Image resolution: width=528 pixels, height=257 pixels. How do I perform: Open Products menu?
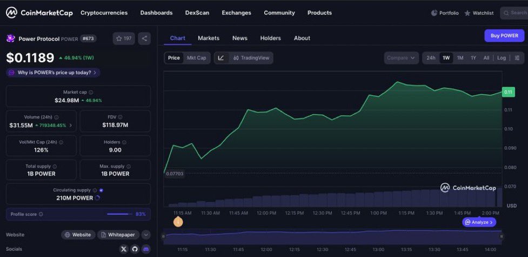pos(319,13)
